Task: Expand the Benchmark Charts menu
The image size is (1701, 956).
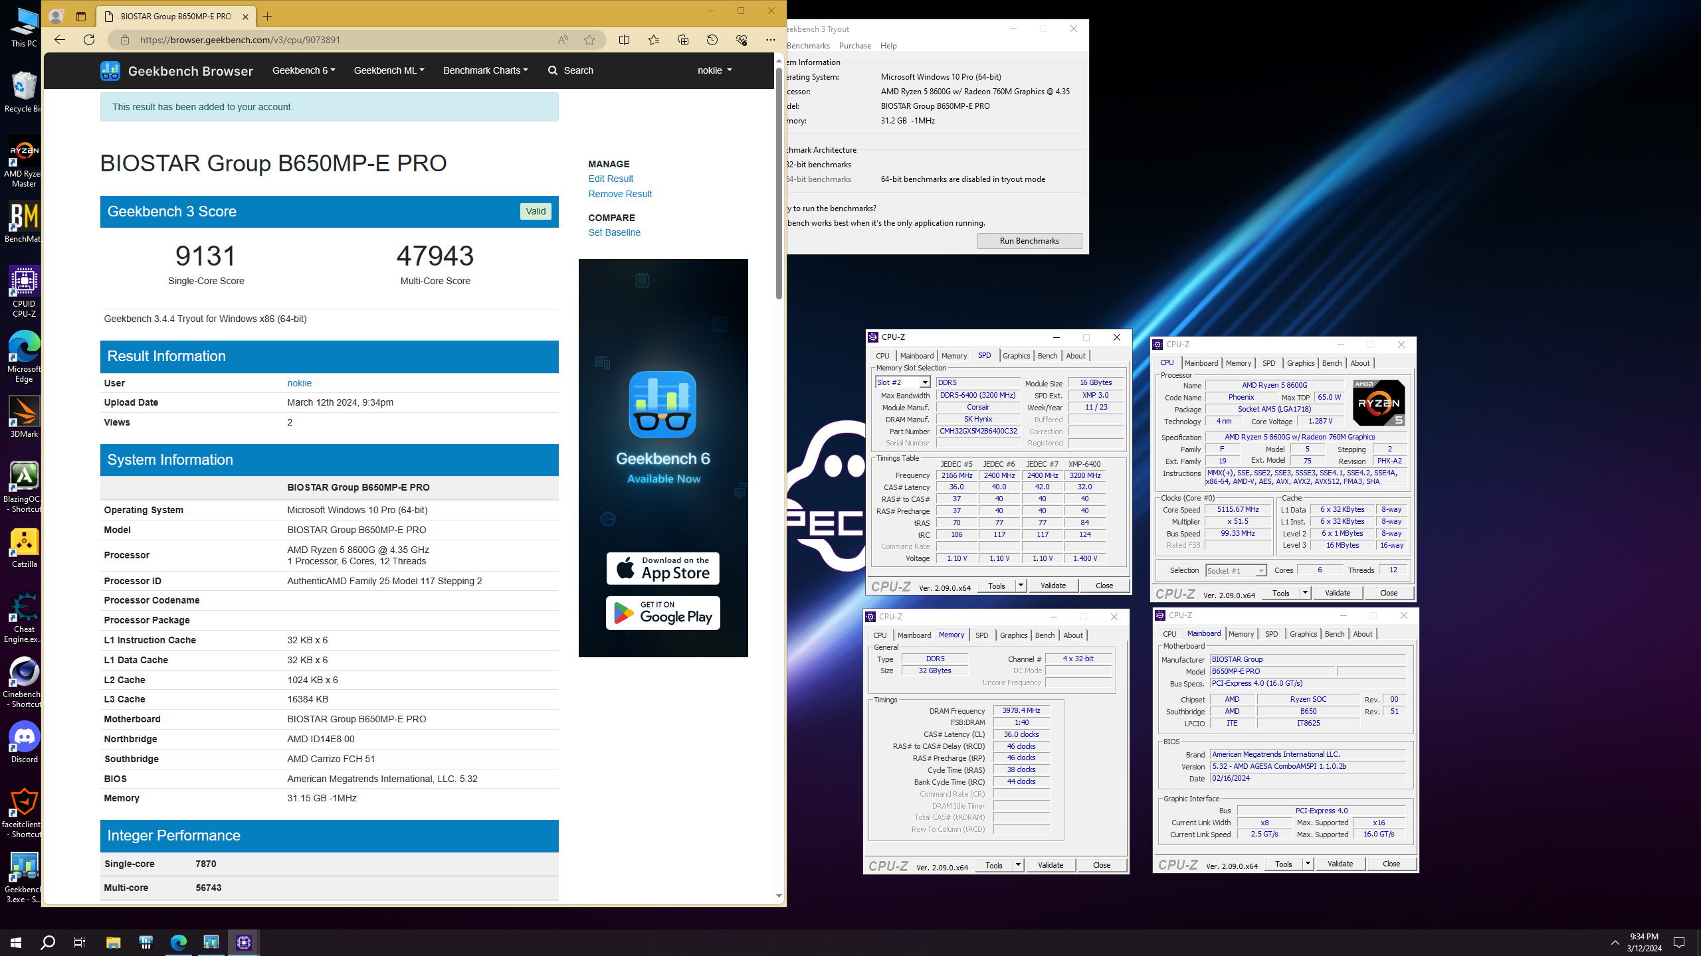Action: (486, 70)
